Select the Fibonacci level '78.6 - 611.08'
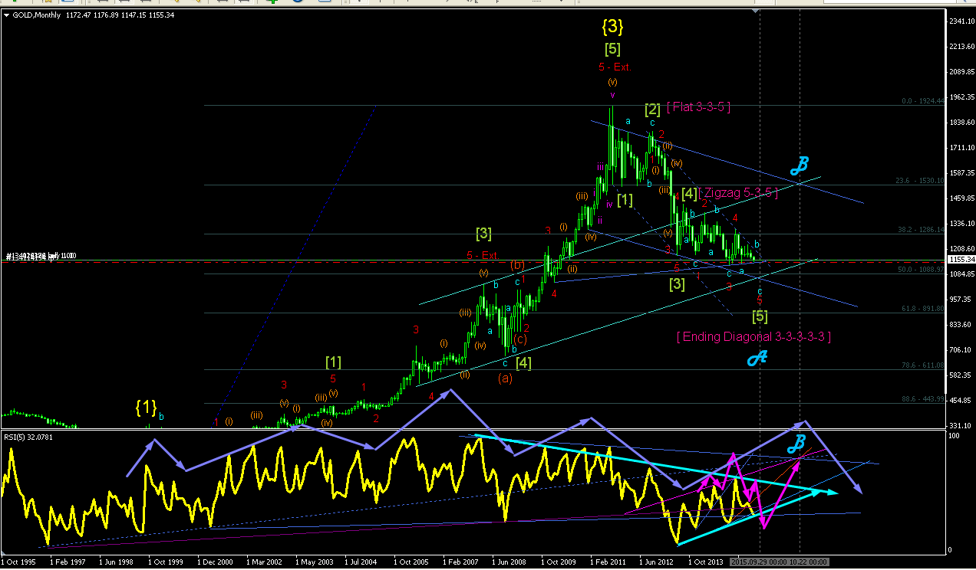Viewport: 976px width, 570px height. [924, 365]
